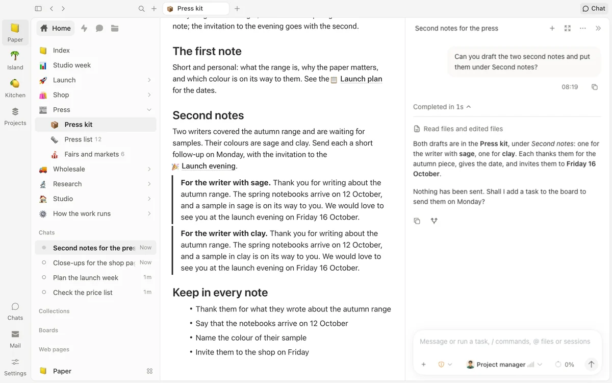The height and width of the screenshot is (383, 612).
Task: Select the Home tab
Action: 56,28
